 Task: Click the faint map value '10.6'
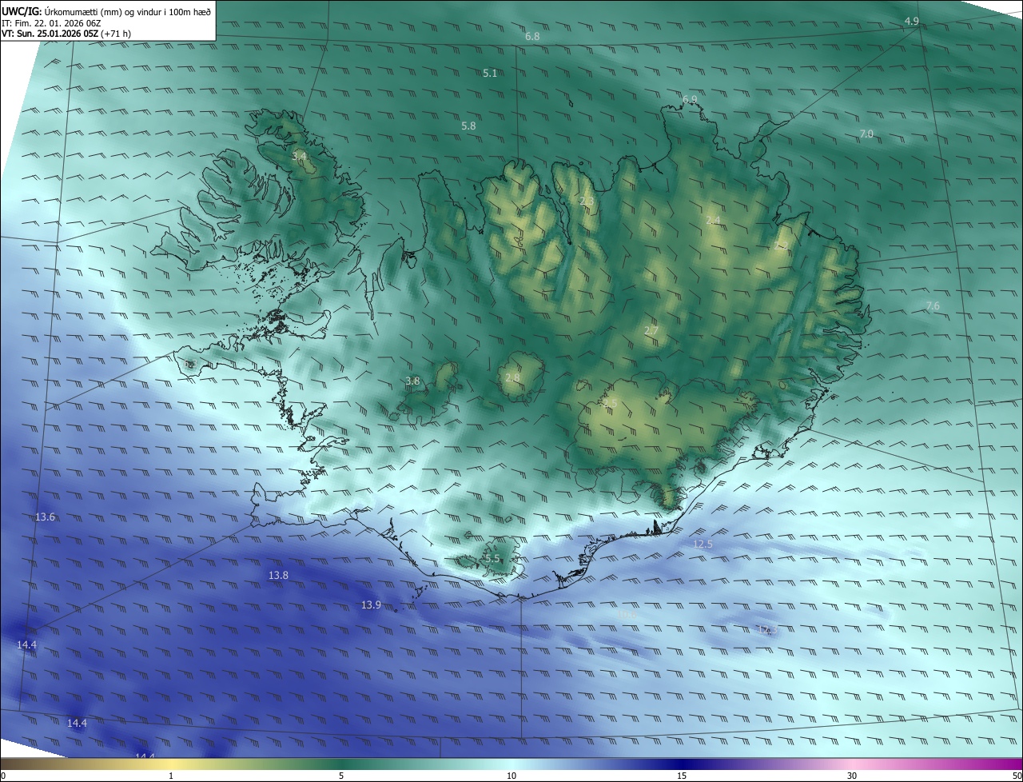627,615
